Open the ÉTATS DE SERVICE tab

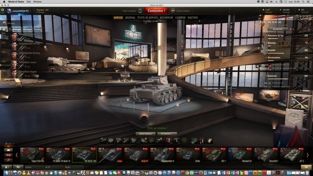click(x=148, y=18)
